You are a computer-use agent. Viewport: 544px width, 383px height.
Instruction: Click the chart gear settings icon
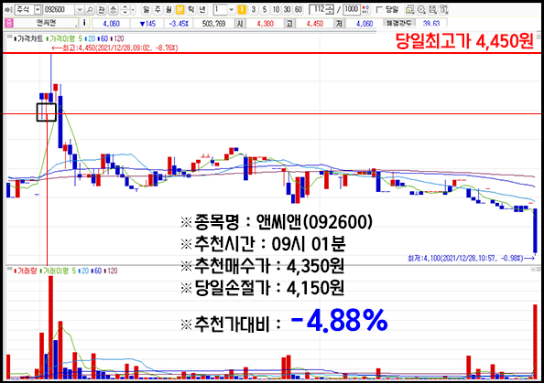click(421, 10)
